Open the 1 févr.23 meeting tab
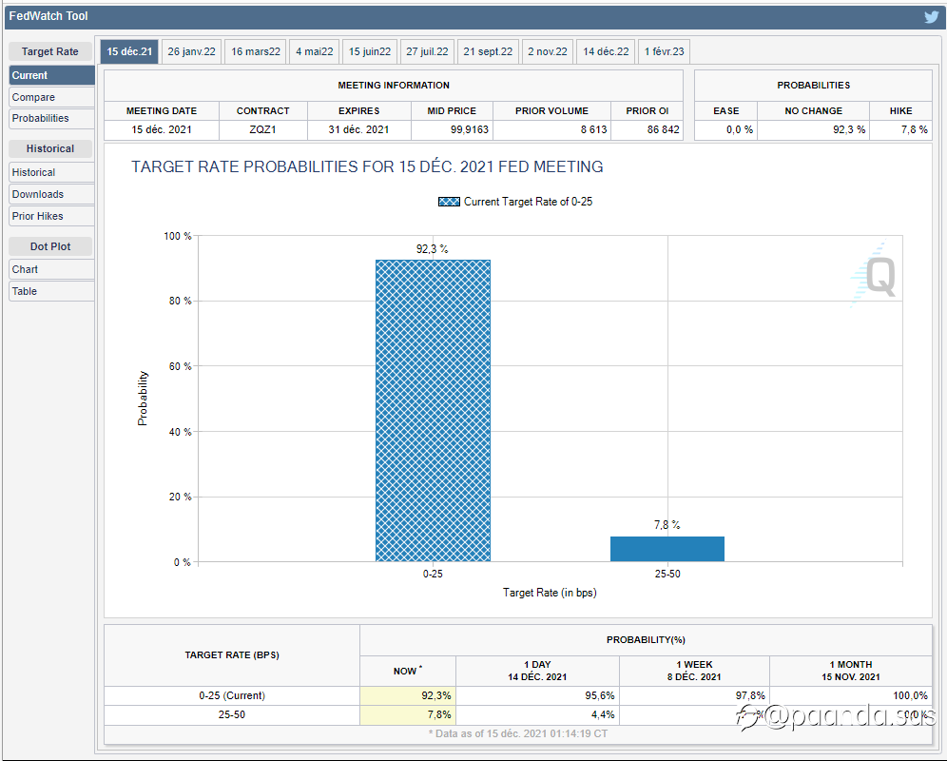The image size is (947, 761). [x=664, y=51]
